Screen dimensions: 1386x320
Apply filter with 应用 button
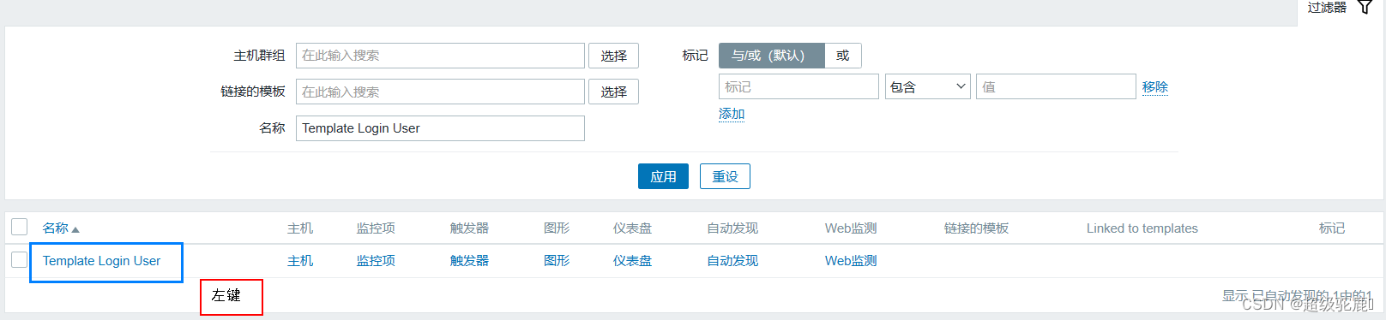pos(663,176)
